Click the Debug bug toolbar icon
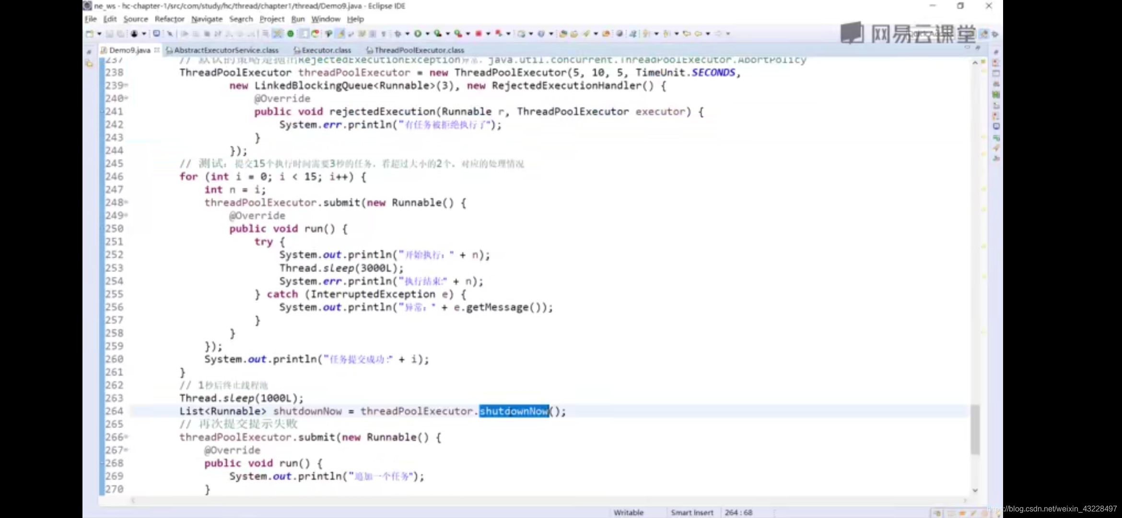1122x518 pixels. tap(397, 34)
